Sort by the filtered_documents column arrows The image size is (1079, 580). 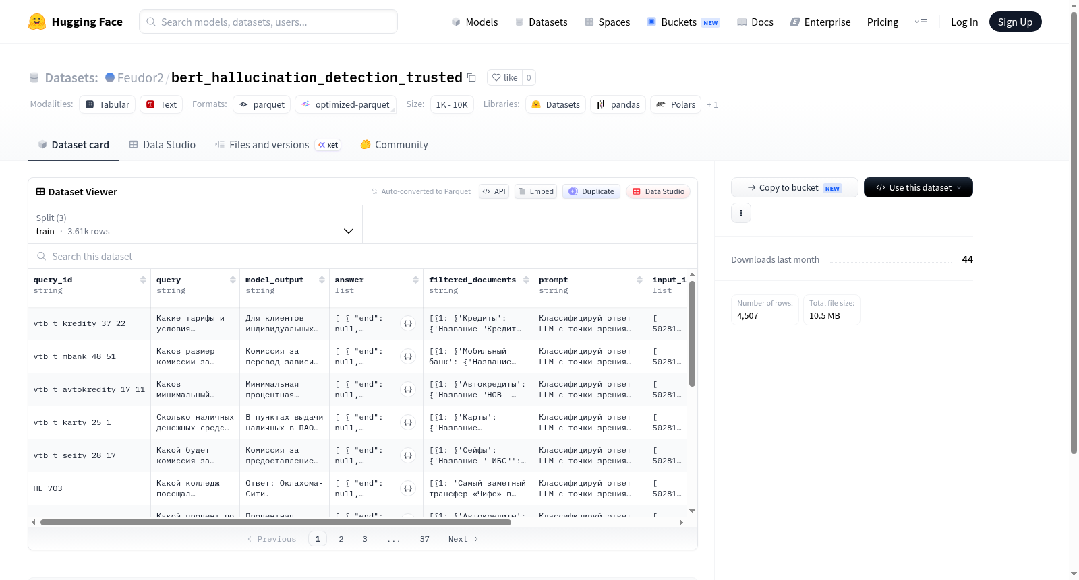(526, 280)
